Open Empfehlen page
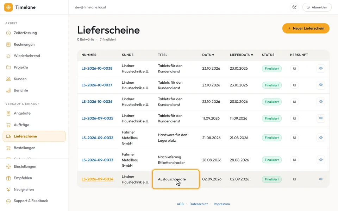This screenshot has height=211, width=338. click(34, 178)
